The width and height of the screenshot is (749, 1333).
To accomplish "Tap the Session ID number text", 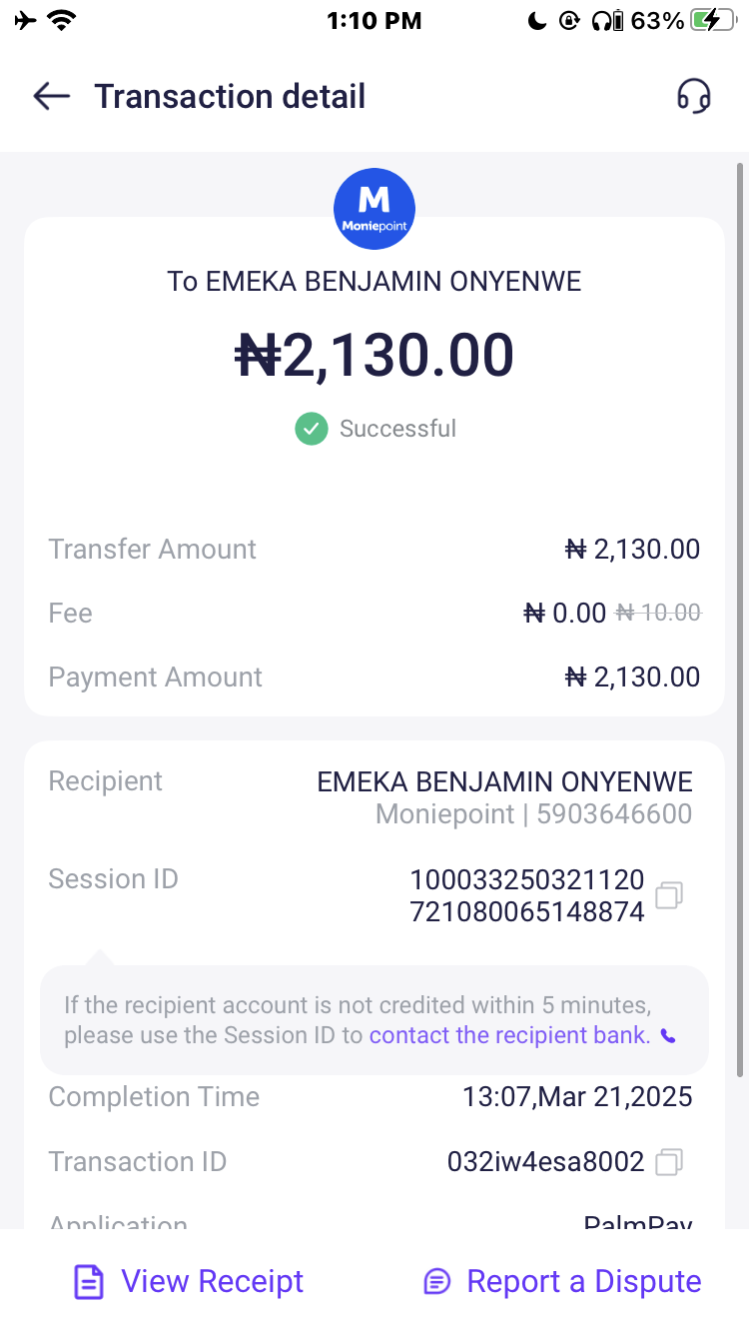I will click(526, 895).
